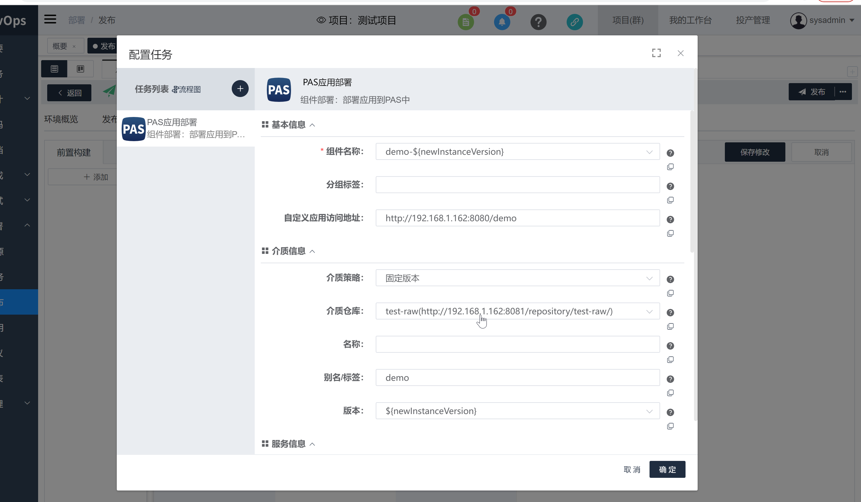The image size is (861, 502).
Task: Click the copy icon below 分组标签 help
Action: [670, 200]
